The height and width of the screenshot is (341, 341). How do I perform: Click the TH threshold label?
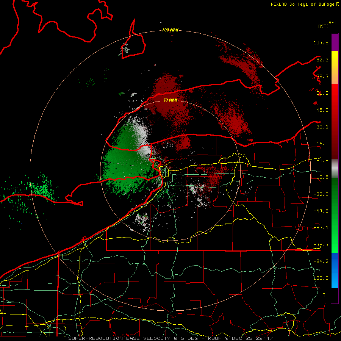tap(325, 295)
